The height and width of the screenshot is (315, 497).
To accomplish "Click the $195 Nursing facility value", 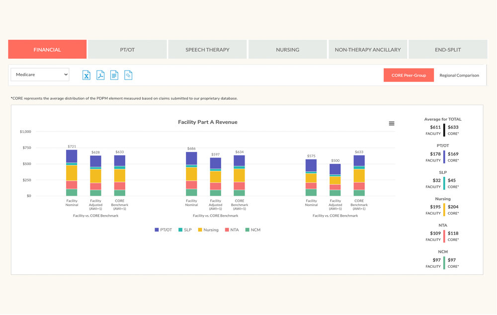I will coord(435,207).
